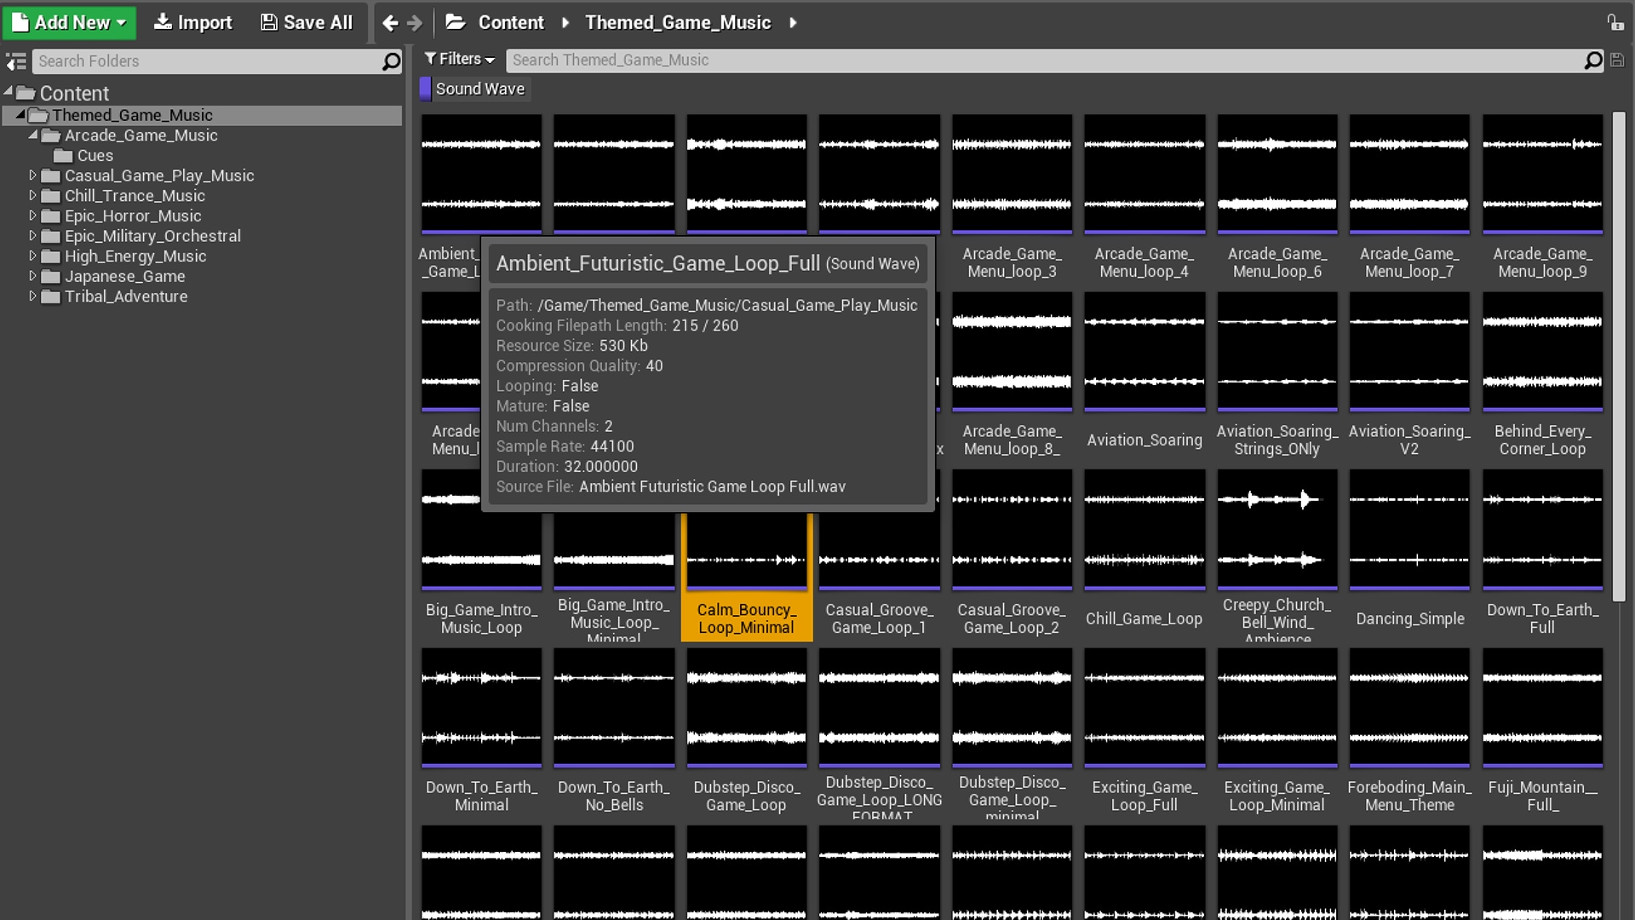Click the asset search magnifier icon
The width and height of the screenshot is (1635, 920).
point(1593,60)
